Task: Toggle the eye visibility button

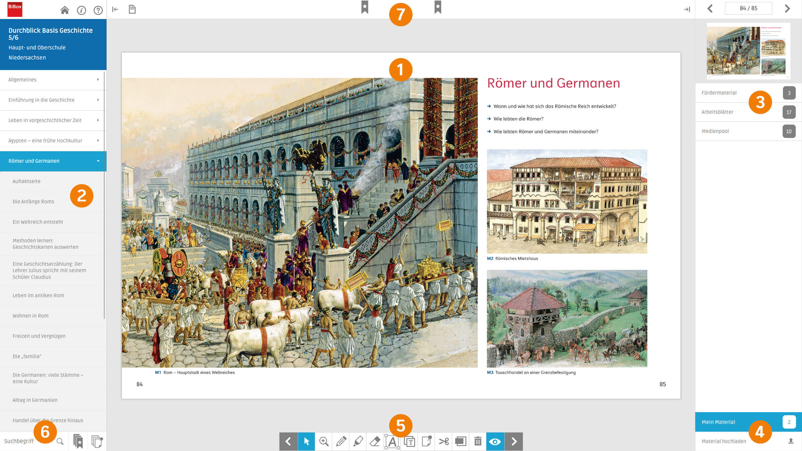Action: click(495, 441)
